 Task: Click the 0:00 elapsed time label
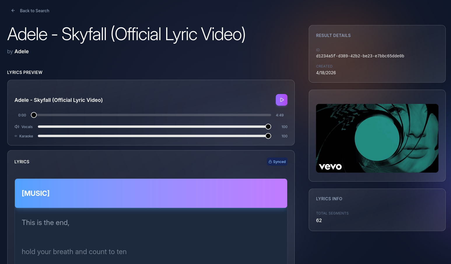coord(22,115)
